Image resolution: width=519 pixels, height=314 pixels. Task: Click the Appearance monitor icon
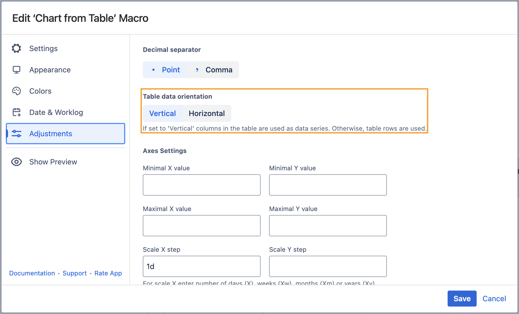pyautogui.click(x=17, y=70)
